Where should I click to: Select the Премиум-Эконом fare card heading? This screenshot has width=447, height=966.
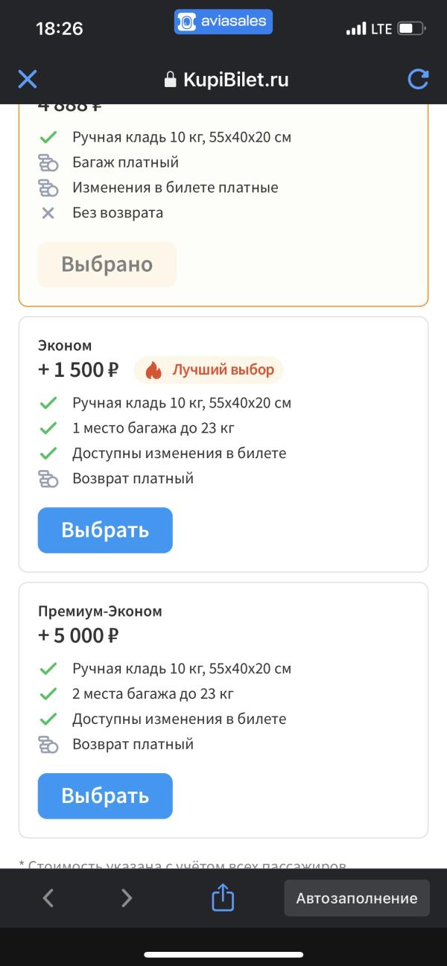click(x=100, y=611)
